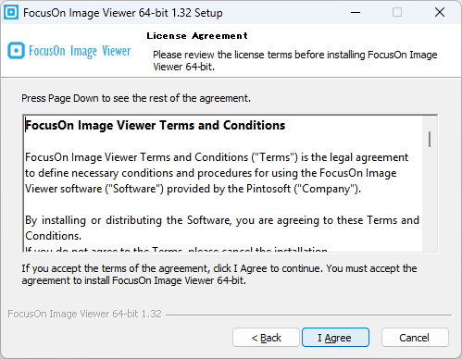Viewport: 462px width, 359px height.
Task: Grab the license text scrollbar thumb
Action: 430,139
